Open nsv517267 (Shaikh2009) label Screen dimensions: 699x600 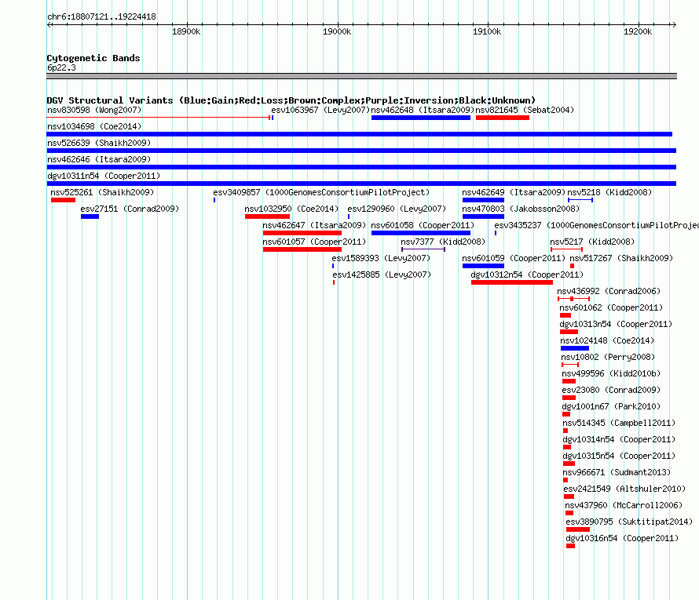point(621,258)
